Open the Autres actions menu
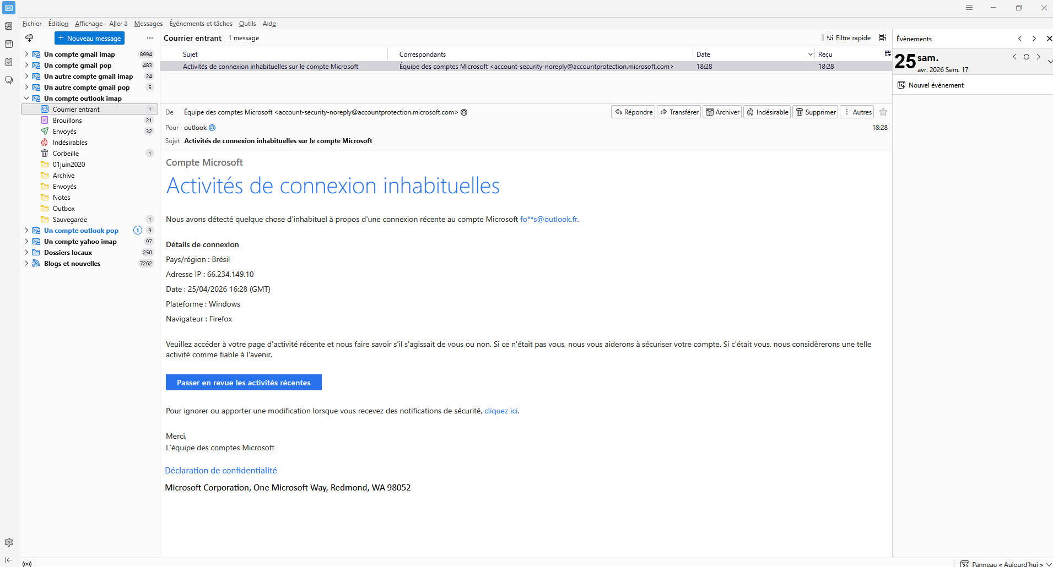1053x567 pixels. tap(857, 112)
